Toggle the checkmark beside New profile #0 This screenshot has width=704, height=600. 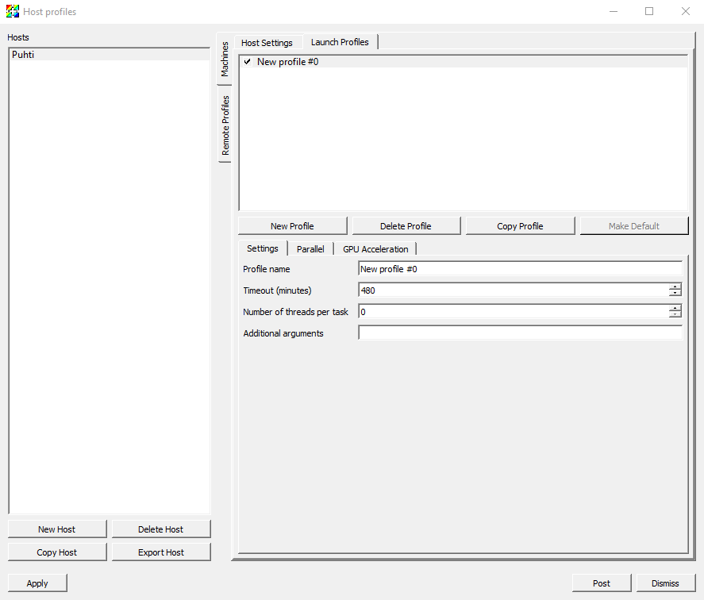[248, 62]
